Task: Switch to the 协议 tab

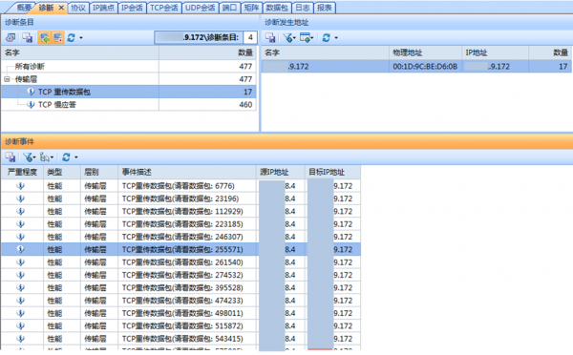Action: pos(78,8)
